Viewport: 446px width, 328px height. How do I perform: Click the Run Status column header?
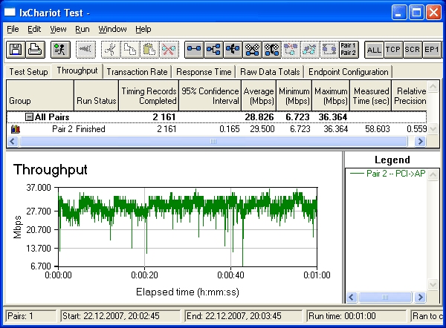point(96,96)
